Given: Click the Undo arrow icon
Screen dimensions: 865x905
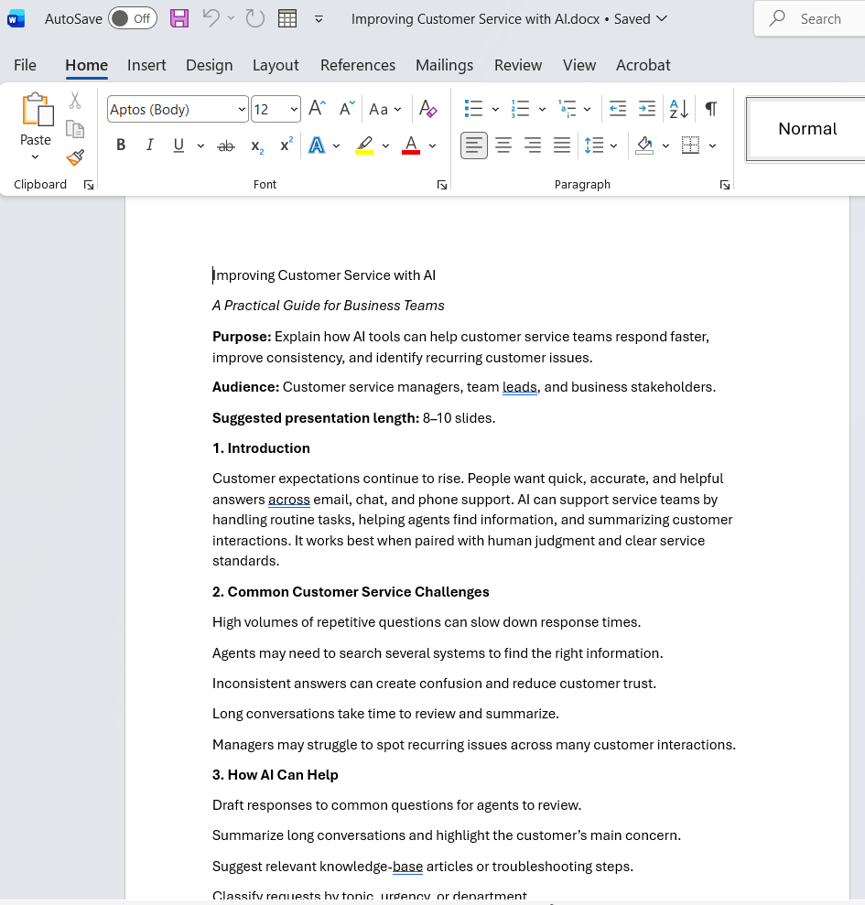Looking at the screenshot, I should pyautogui.click(x=211, y=18).
